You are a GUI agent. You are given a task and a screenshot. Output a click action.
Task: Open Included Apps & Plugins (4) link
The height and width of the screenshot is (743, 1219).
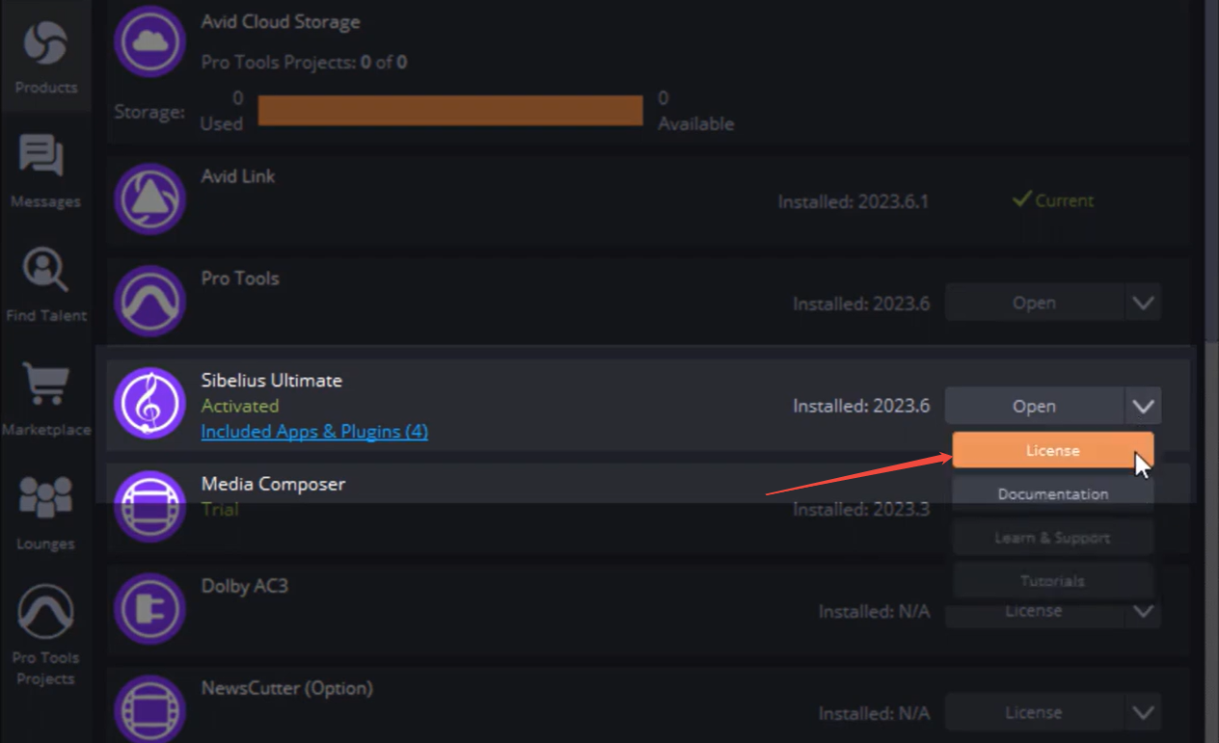tap(314, 432)
